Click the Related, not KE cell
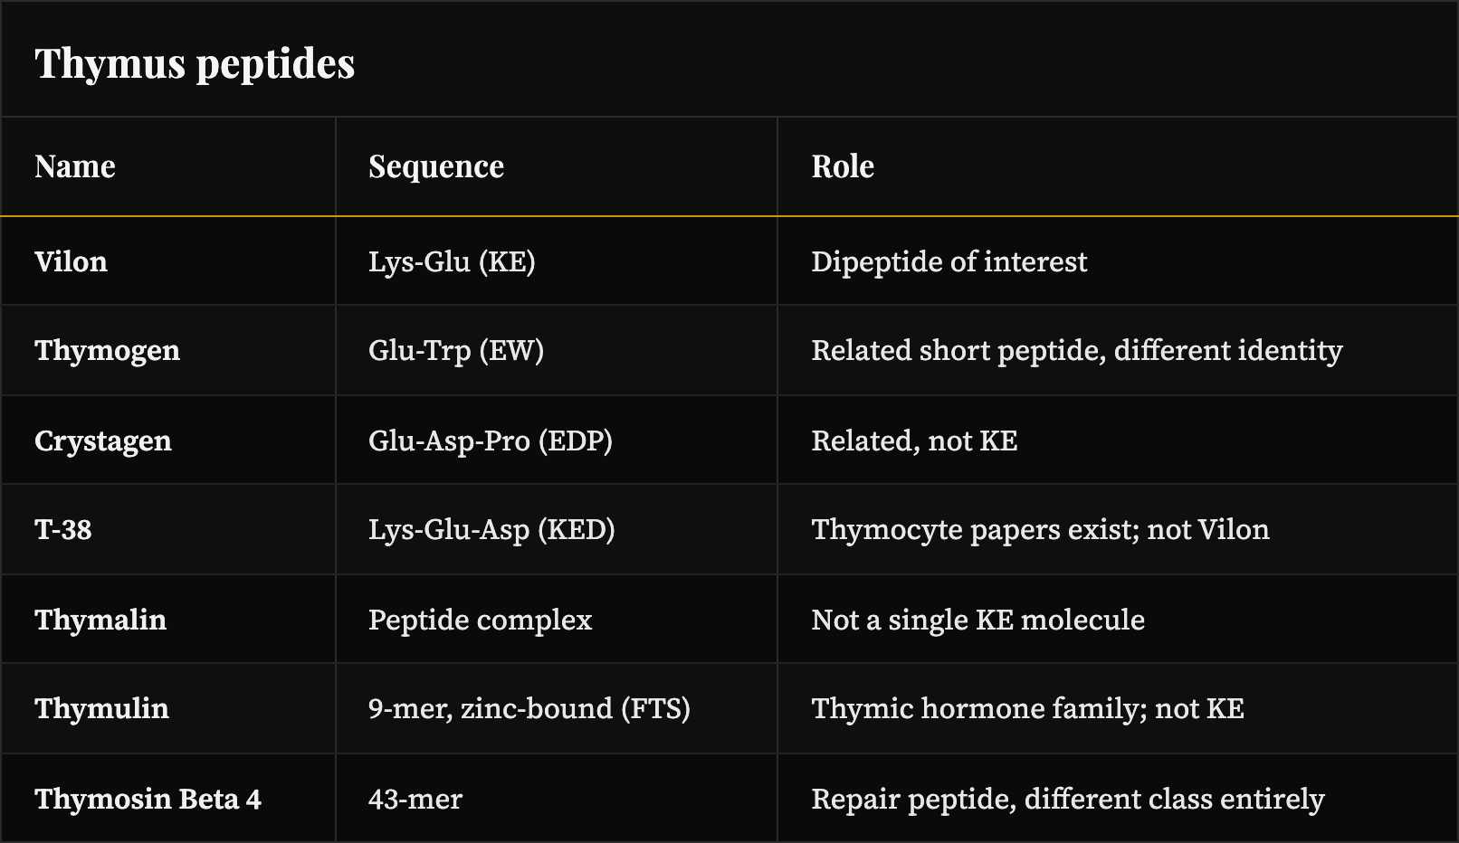1459x843 pixels. (1118, 440)
